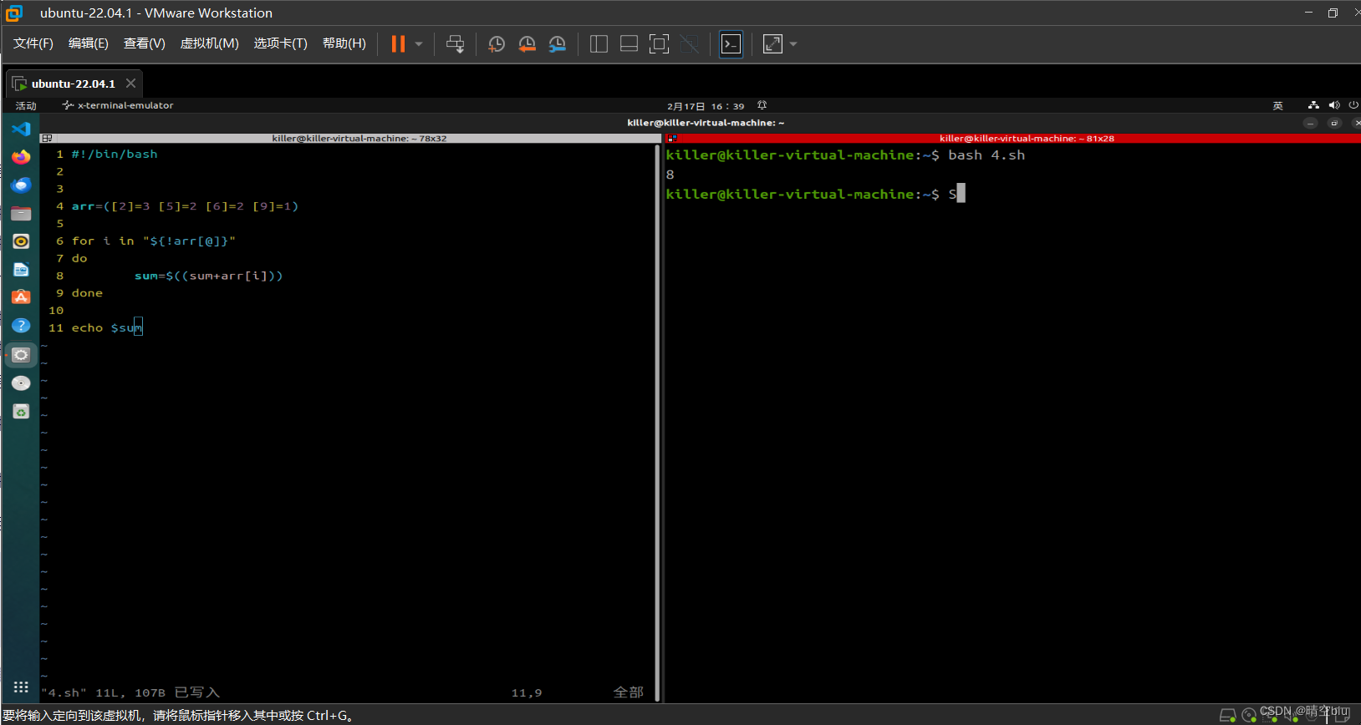Click the 'for i in' loop line
Viewport: 1361px width, 725px height.
(154, 241)
